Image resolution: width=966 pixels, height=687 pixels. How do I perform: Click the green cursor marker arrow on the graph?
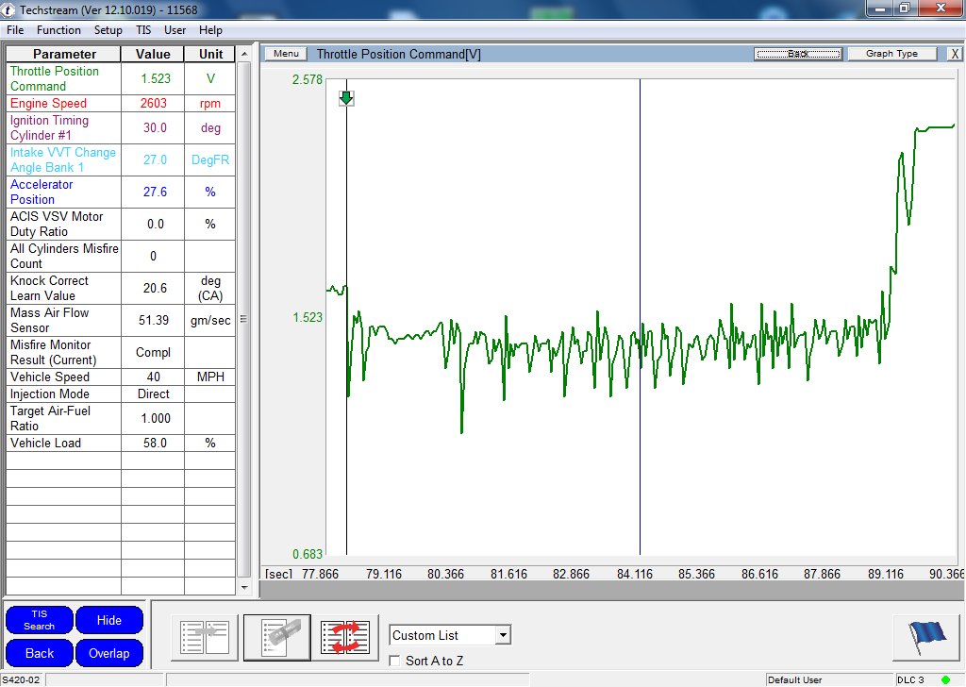pyautogui.click(x=346, y=98)
